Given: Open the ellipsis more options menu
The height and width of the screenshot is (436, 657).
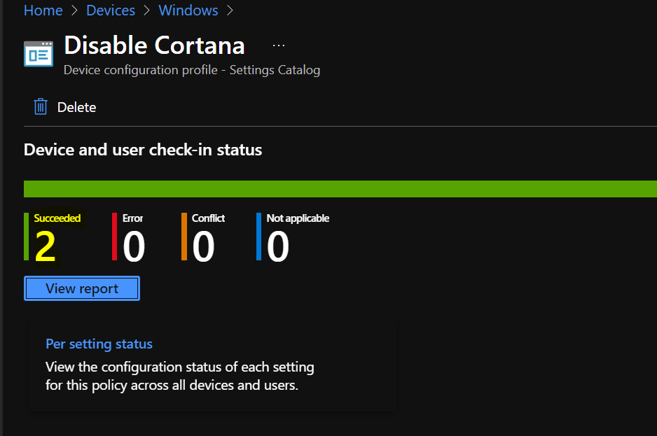Looking at the screenshot, I should click(279, 45).
